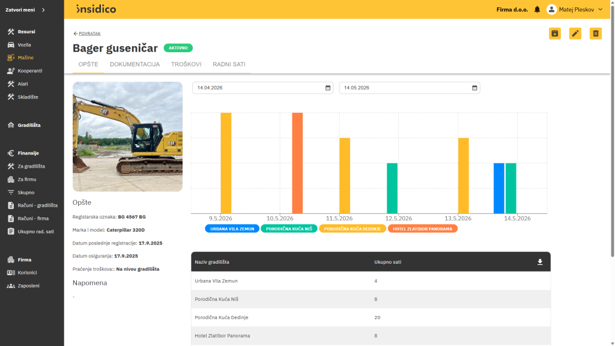Click the Korisnici icon in sidebar
615x346 pixels.
[11, 273]
